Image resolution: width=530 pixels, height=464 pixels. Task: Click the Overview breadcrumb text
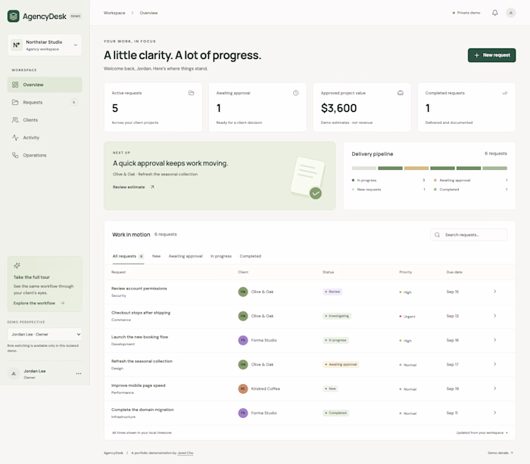pos(148,13)
